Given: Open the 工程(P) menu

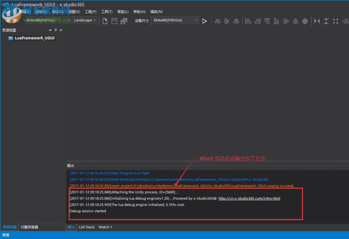Looking at the screenshot, I should pos(90,12).
